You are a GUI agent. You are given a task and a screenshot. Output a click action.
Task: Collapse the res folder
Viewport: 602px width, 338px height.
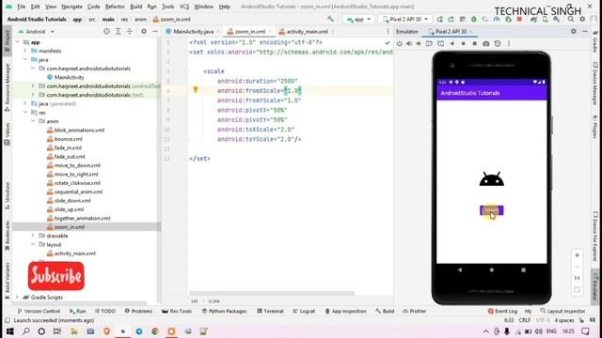(x=25, y=113)
